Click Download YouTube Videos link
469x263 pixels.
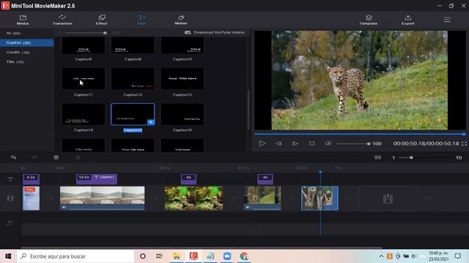215,32
